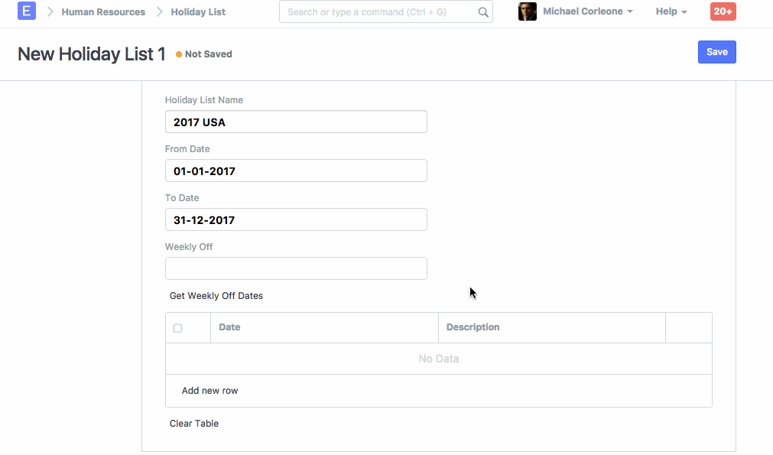Click the search magnifier icon
Image resolution: width=773 pixels, height=455 pixels.
click(483, 12)
